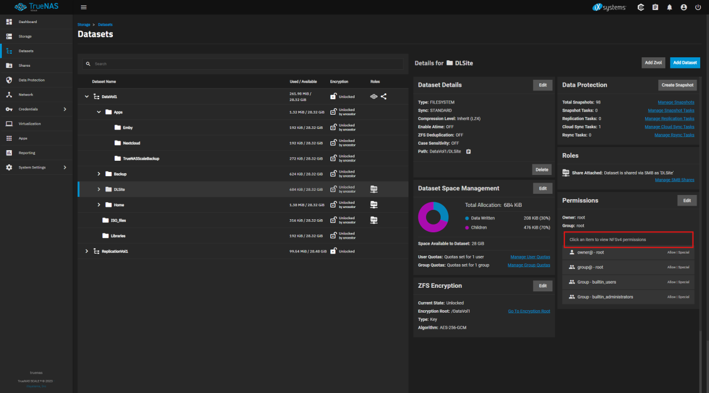Collapse the Apps dataset
This screenshot has width=709, height=393.
pyautogui.click(x=99, y=112)
